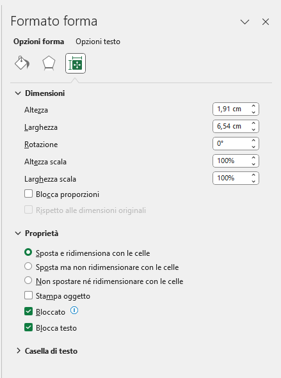Check the Stampa oggetto checkbox
Image resolution: width=281 pixels, height=378 pixels.
[28, 295]
